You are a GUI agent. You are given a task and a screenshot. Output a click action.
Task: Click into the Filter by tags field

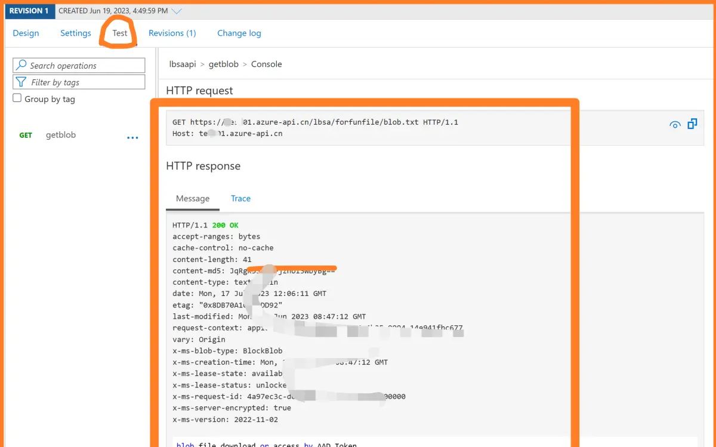(84, 82)
